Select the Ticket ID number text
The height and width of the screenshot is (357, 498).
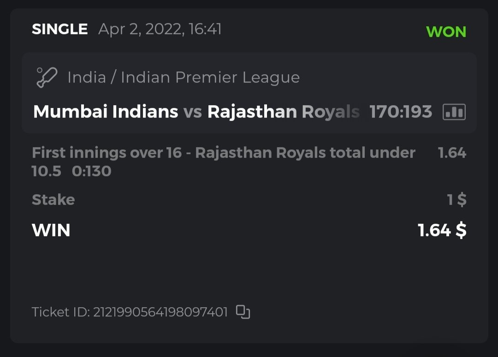pyautogui.click(x=160, y=312)
